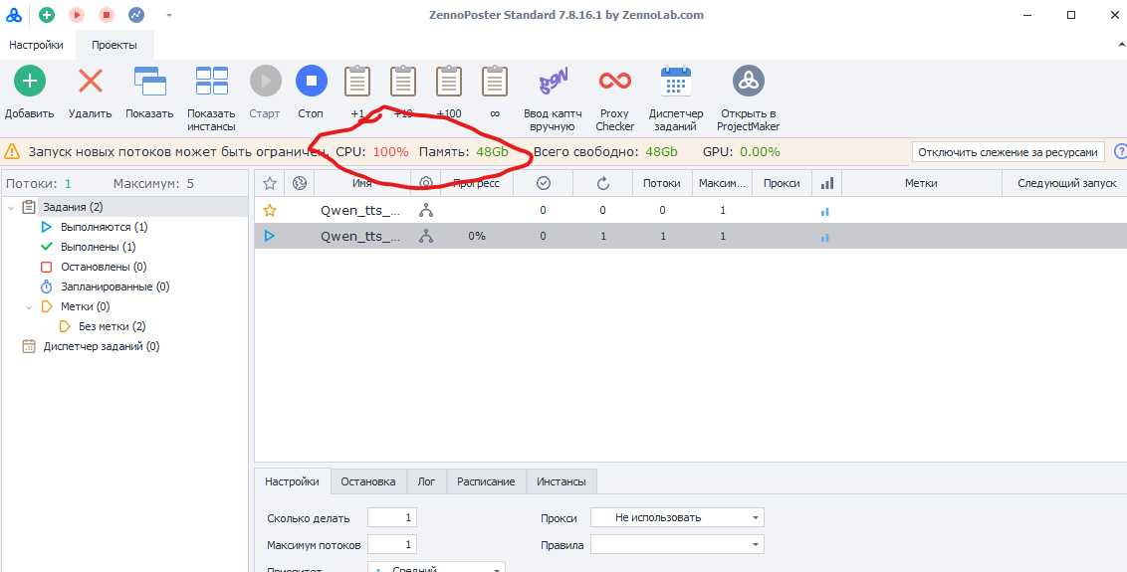Open the Приоритет dropdown
Viewport: 1127px width, 572px height.
436,567
